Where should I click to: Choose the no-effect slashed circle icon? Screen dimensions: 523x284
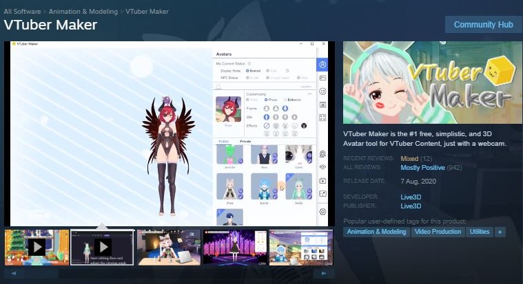tap(266, 126)
